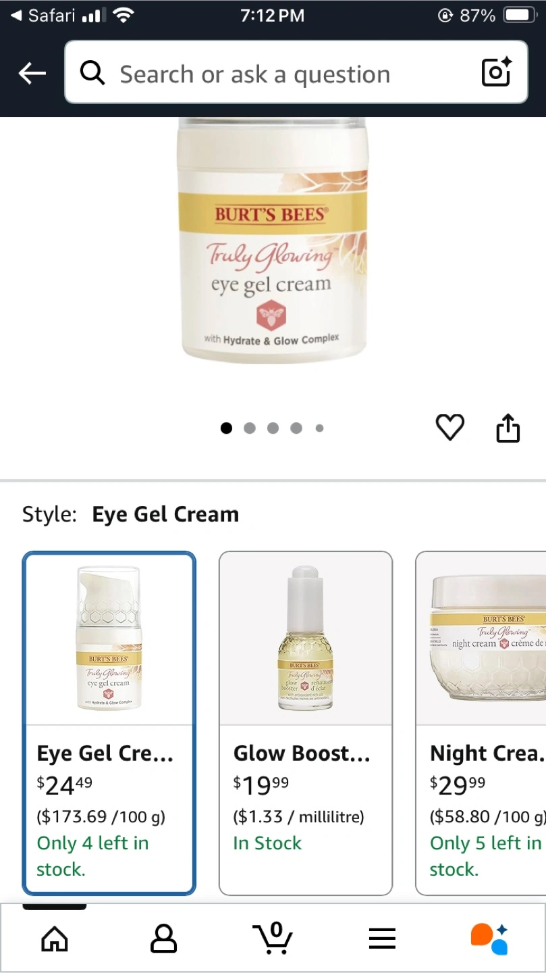Open camera lens search icon
This screenshot has width=546, height=973.
pos(496,72)
